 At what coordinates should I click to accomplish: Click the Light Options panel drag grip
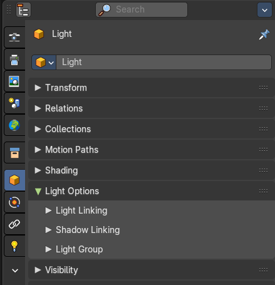[263, 191]
